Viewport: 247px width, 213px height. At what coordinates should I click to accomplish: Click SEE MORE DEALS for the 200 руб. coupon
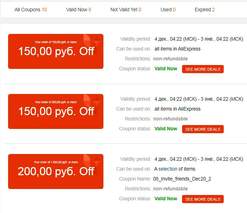point(203,199)
